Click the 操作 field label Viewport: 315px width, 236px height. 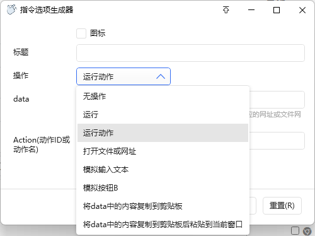pyautogui.click(x=21, y=75)
